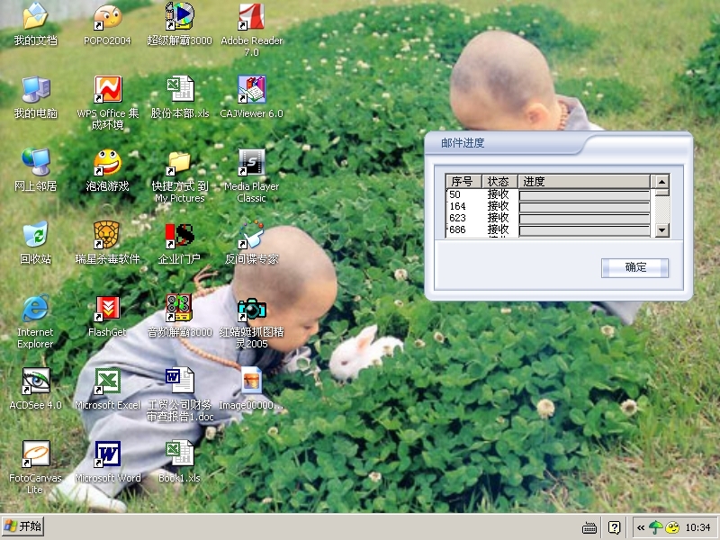Screen dimensions: 720x540
Task: Open Adobe Reader 7.0 icon
Action: [251, 17]
